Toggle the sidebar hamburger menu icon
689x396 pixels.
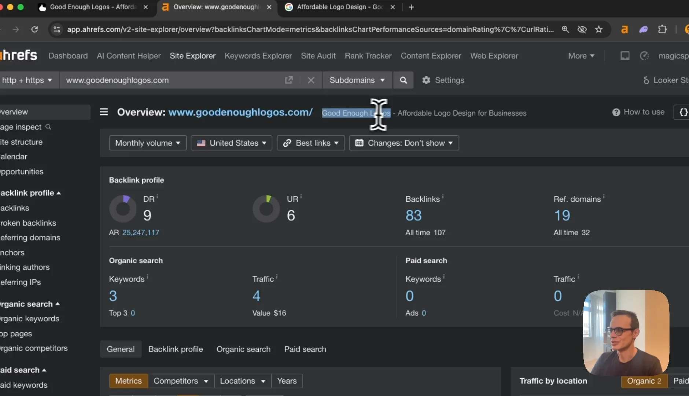[x=104, y=112]
